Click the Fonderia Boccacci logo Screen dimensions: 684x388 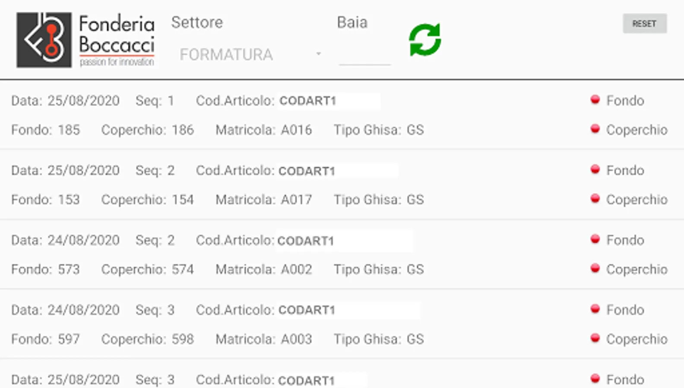click(x=85, y=40)
